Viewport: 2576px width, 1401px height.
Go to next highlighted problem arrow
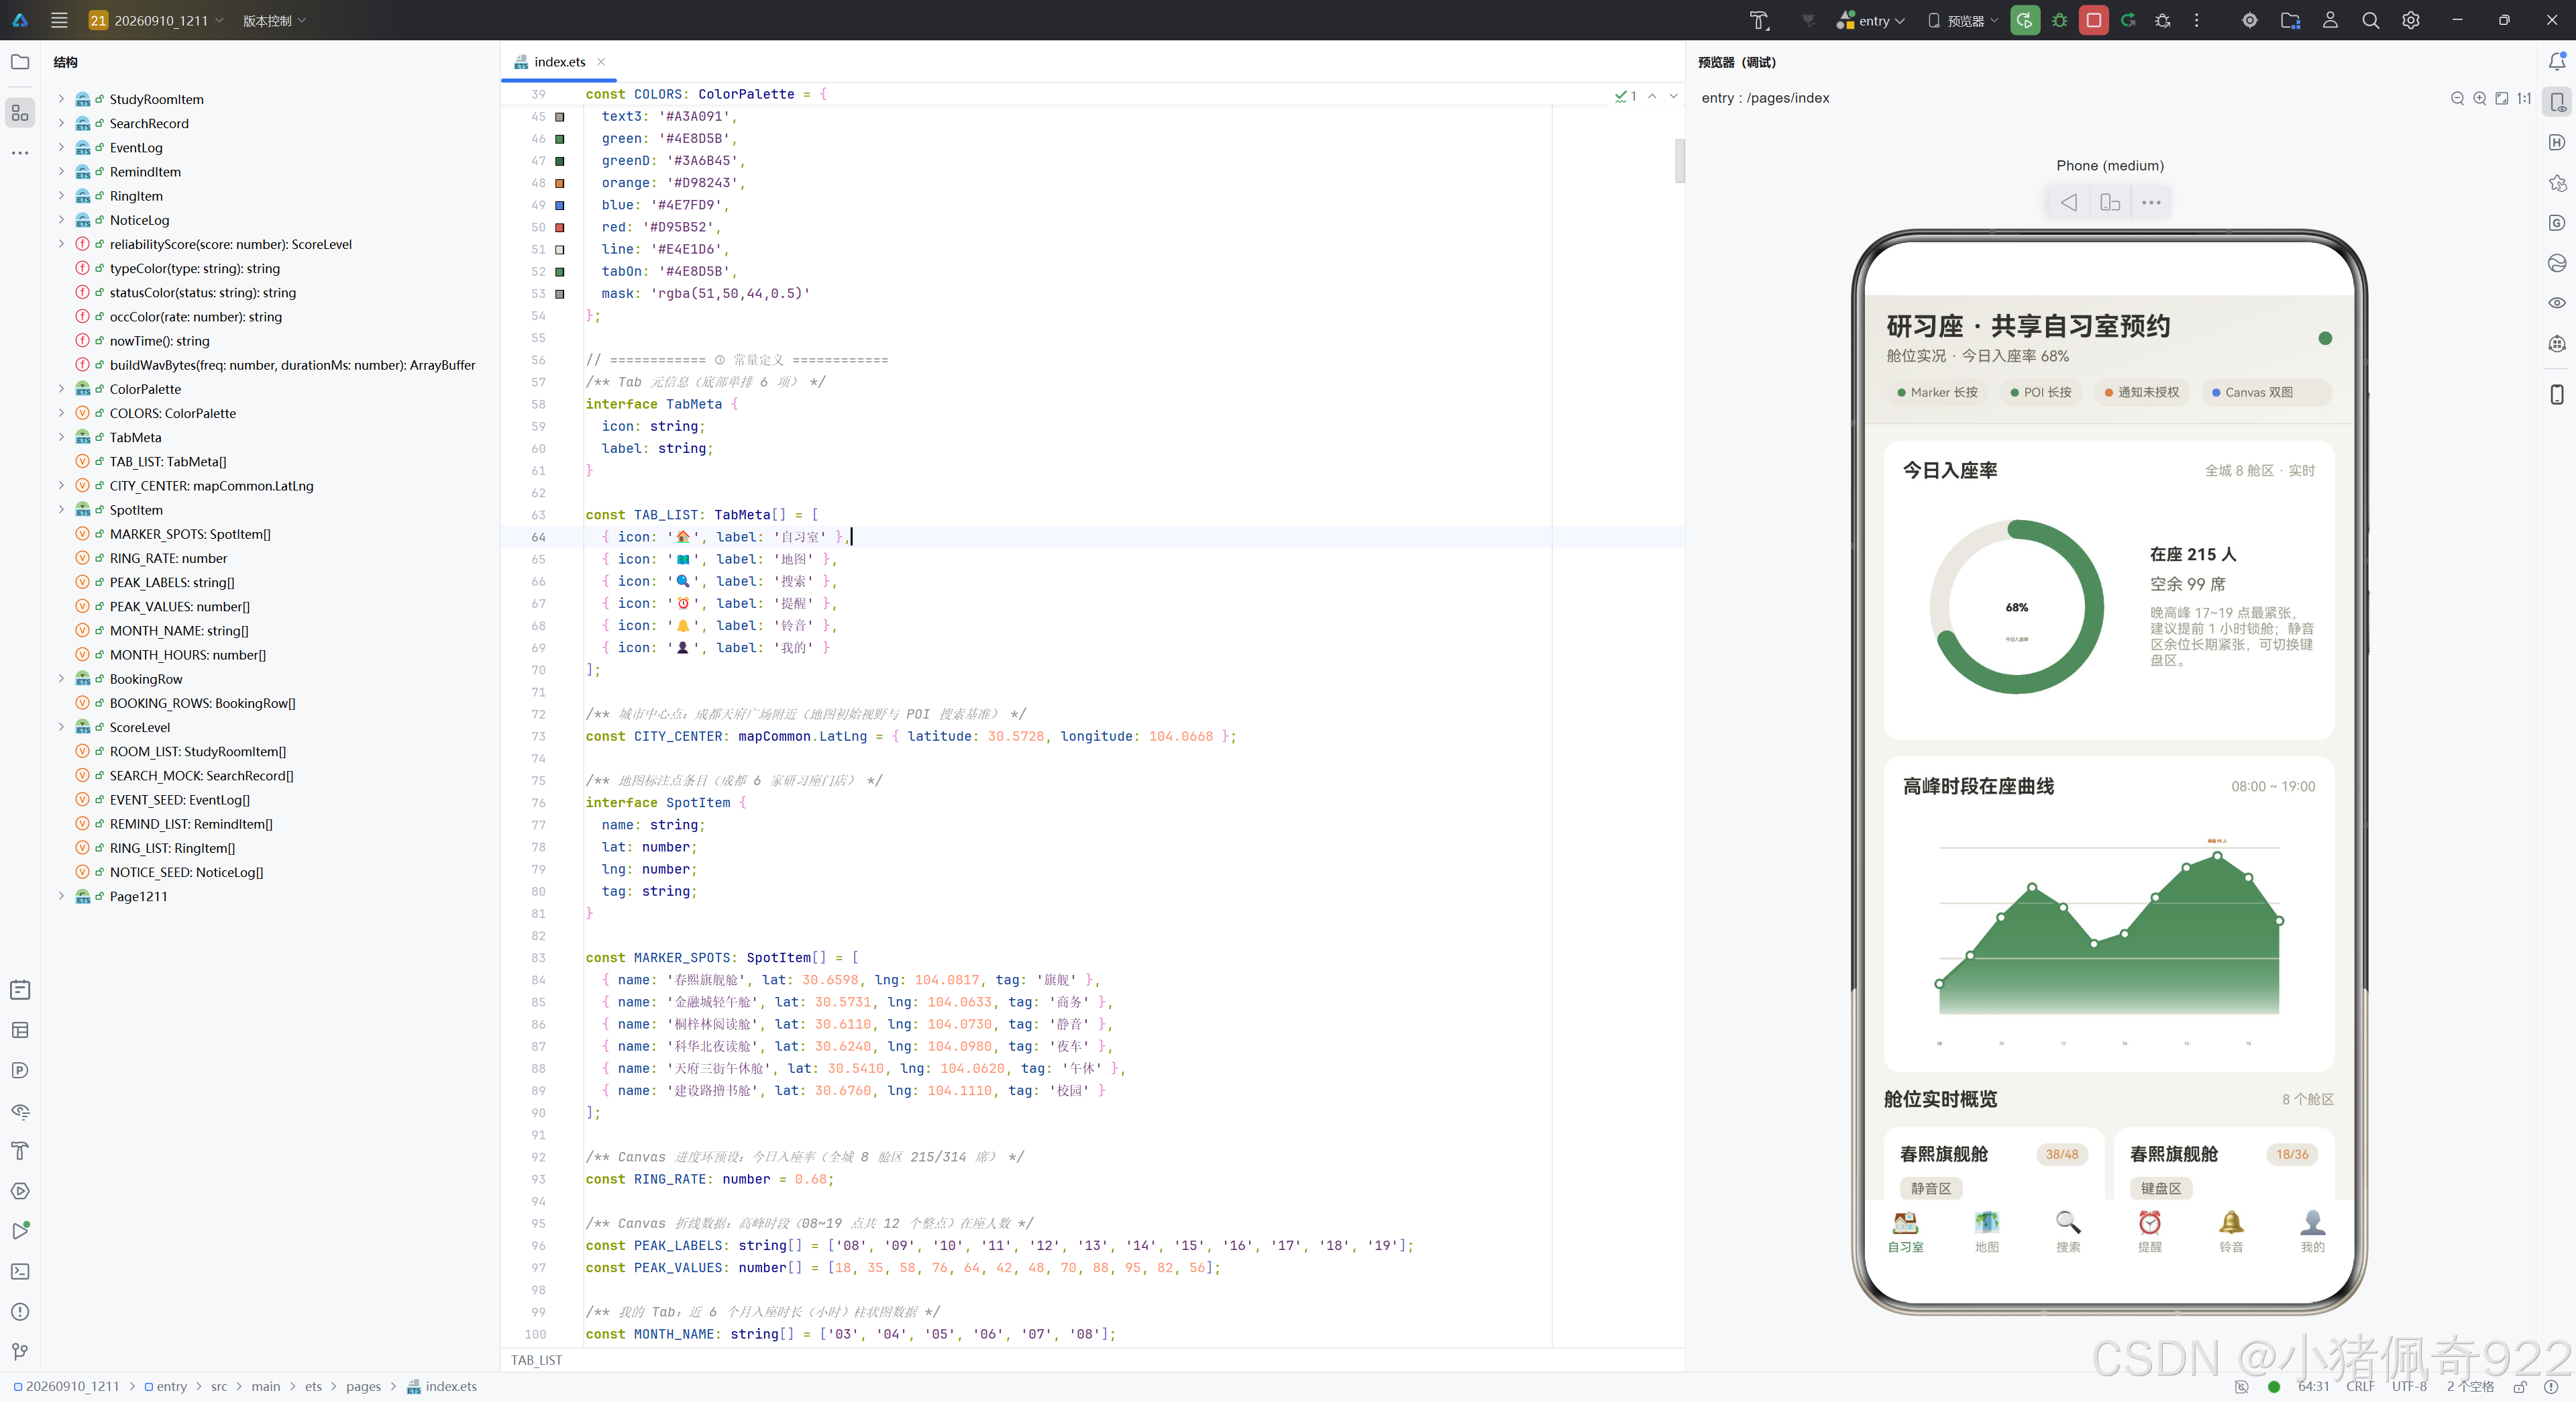click(x=1673, y=96)
